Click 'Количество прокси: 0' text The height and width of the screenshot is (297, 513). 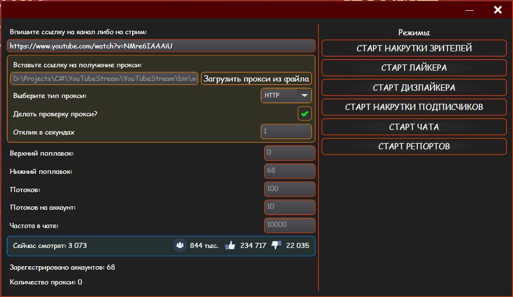46,282
